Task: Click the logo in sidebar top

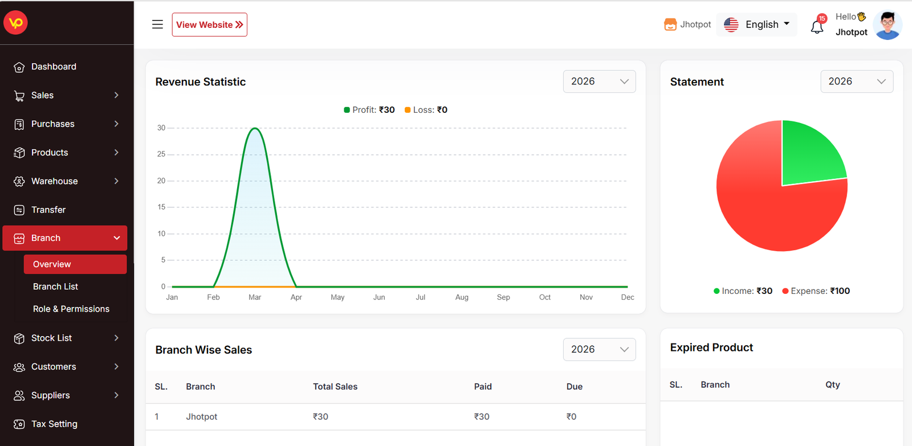Action: (x=16, y=23)
